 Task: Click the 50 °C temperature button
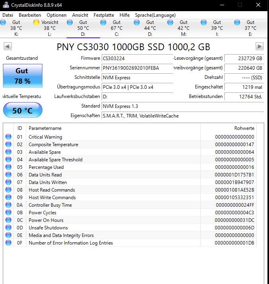(23, 110)
